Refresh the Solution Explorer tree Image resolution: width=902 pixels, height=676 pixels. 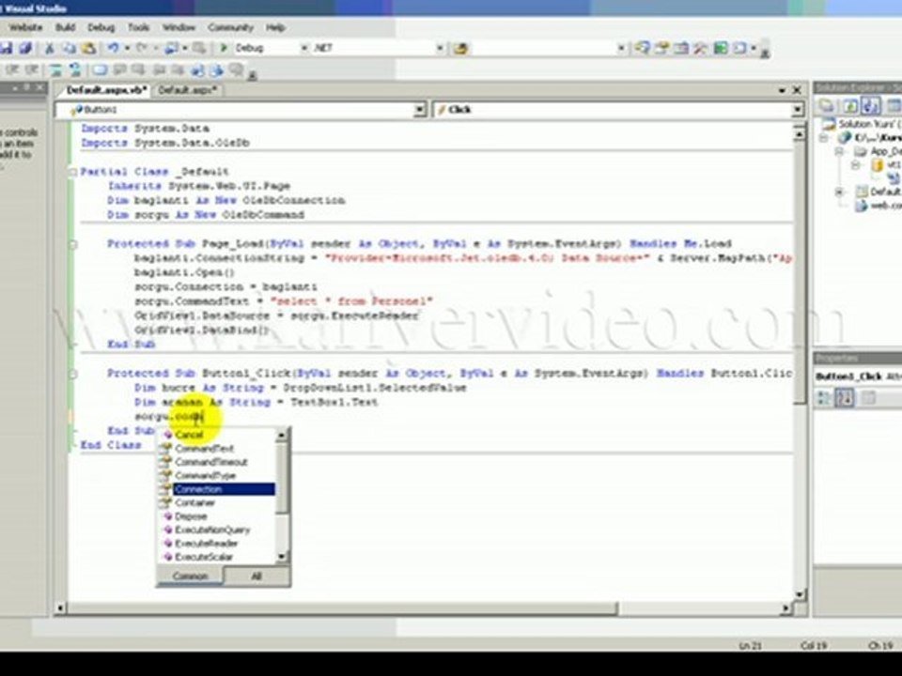pos(850,106)
